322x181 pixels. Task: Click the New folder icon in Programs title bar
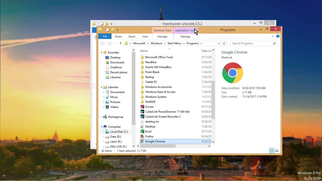tap(113, 30)
